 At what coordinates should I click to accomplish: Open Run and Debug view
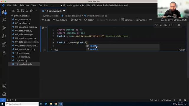coord(4,36)
